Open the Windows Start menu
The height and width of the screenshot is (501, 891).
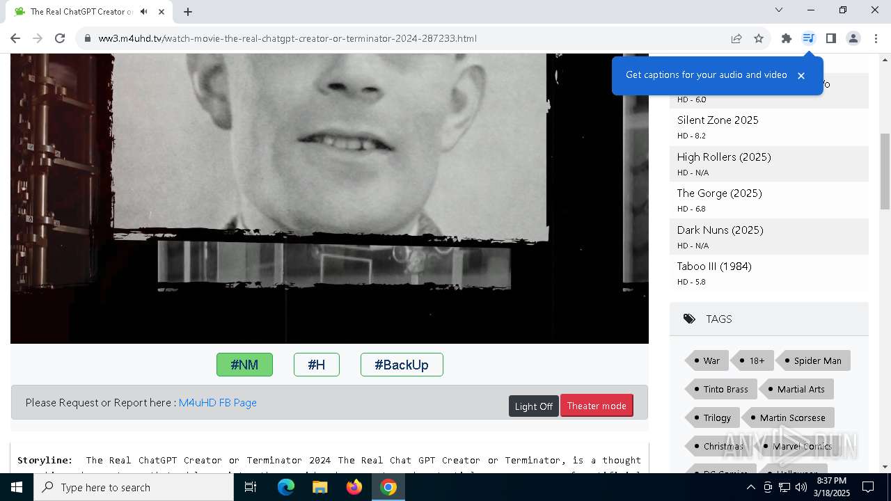pos(17,487)
